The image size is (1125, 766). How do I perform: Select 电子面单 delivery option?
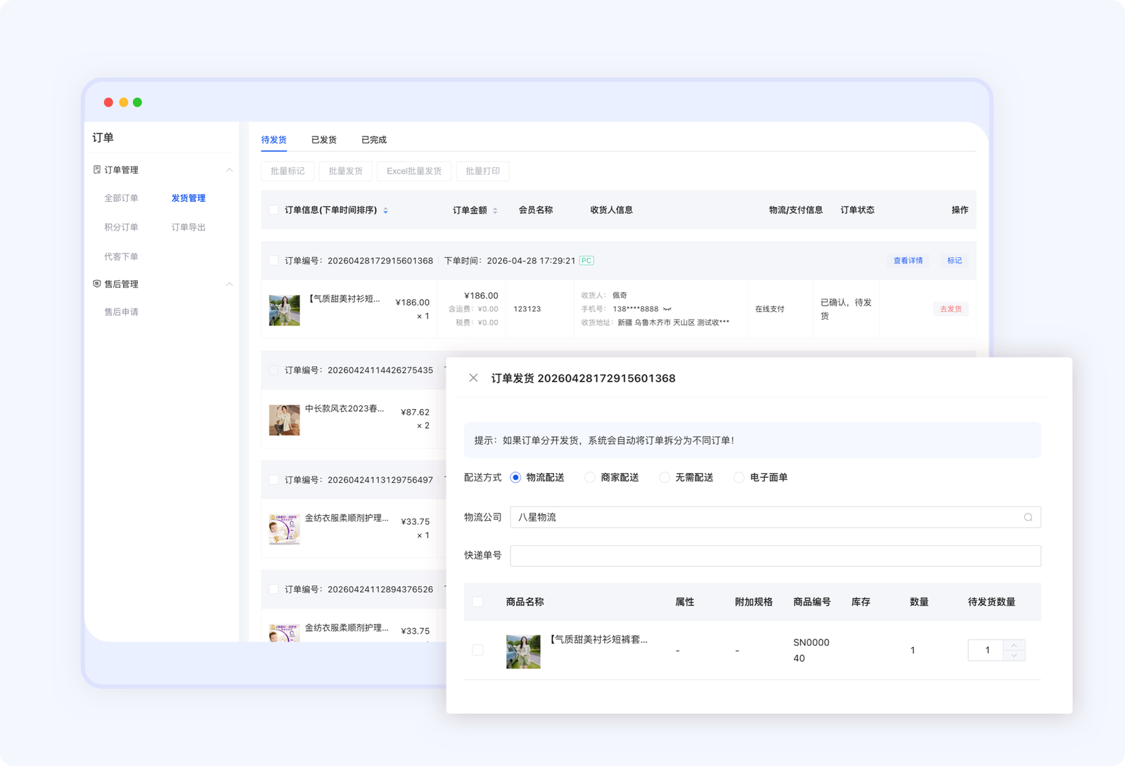(739, 478)
